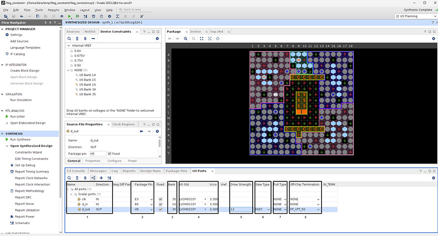
Task: Open the Reports menu
Action: click(x=53, y=10)
